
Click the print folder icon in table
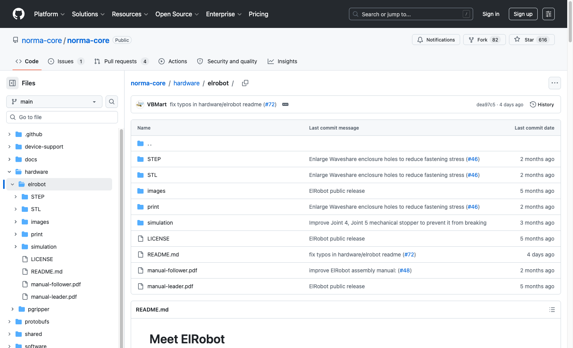click(x=140, y=207)
